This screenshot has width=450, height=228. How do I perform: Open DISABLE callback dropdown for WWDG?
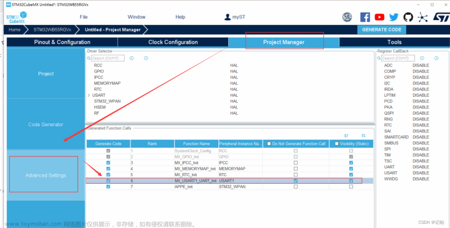click(x=421, y=179)
